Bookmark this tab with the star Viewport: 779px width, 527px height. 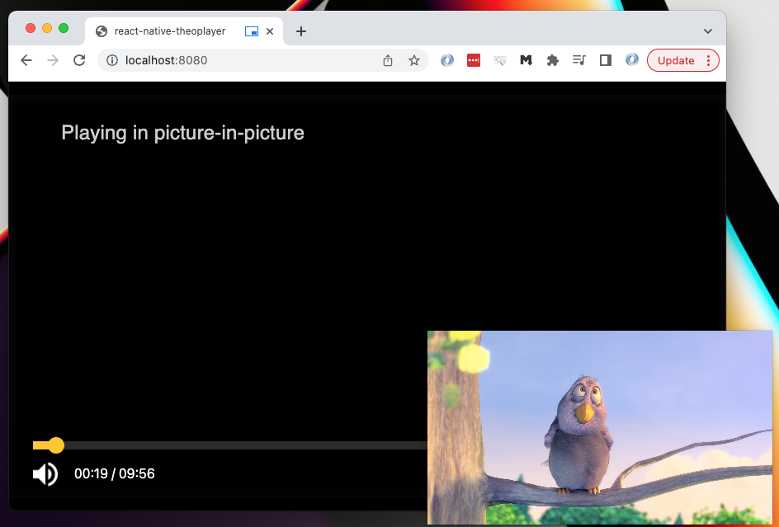414,60
